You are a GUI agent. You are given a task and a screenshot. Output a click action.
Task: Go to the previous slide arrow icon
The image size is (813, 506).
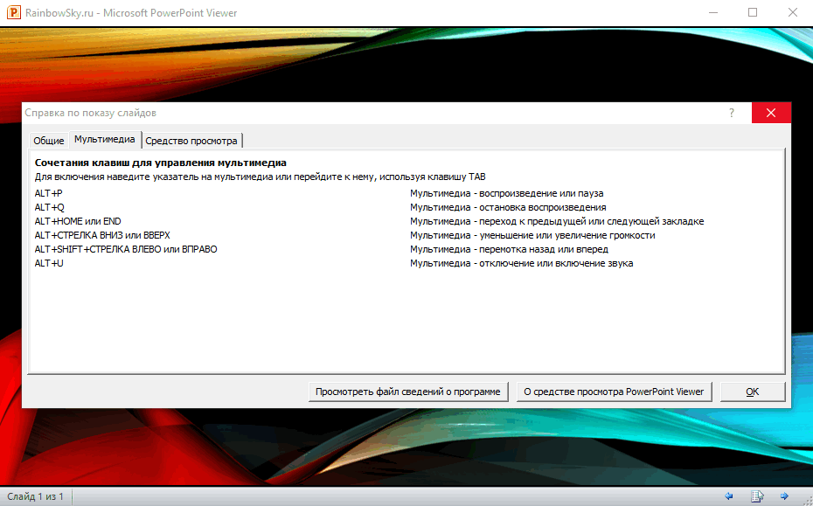pos(729,496)
